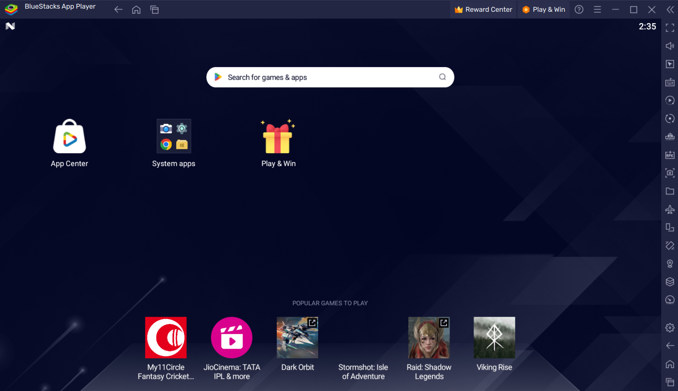Open Reward Center in title bar
Image resolution: width=678 pixels, height=391 pixels.
coord(484,10)
